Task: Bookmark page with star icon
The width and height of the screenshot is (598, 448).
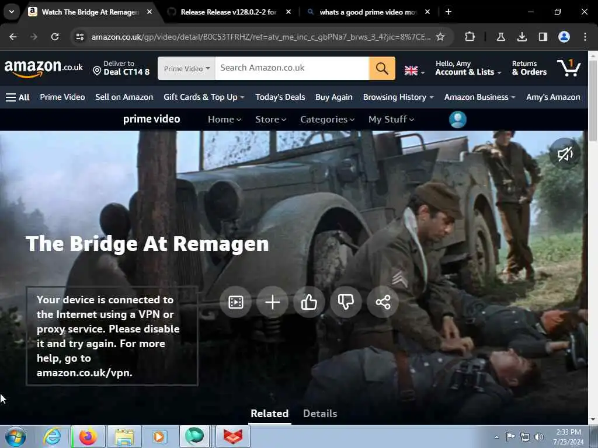Action: point(440,37)
